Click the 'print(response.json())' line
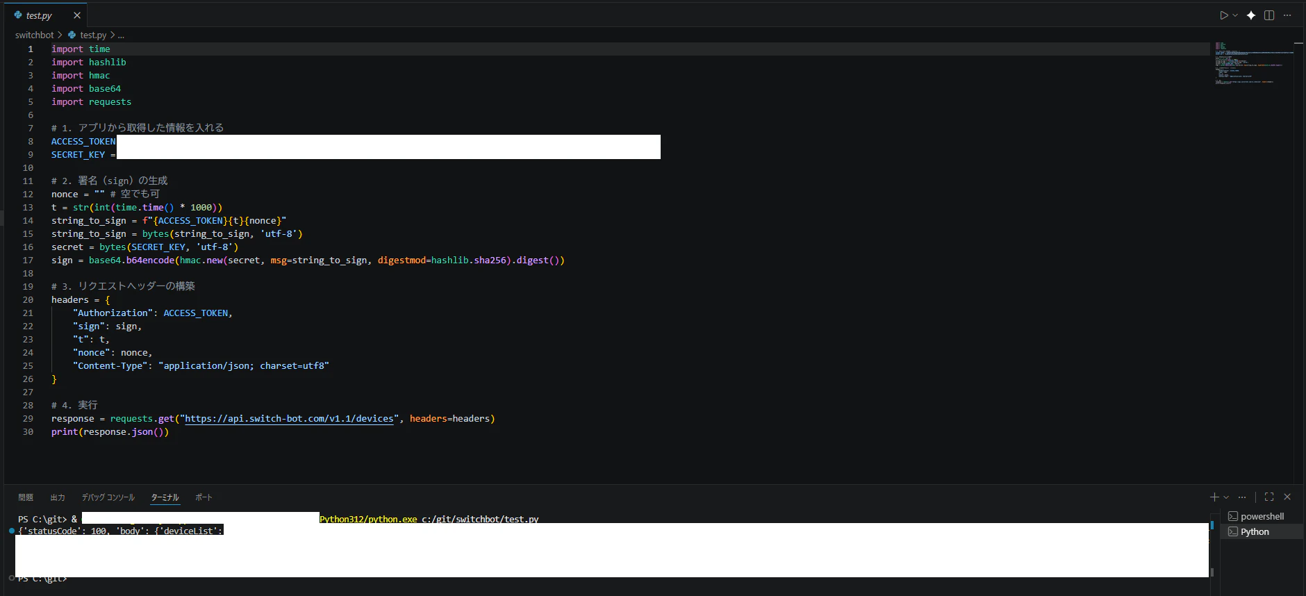 [x=110, y=432]
